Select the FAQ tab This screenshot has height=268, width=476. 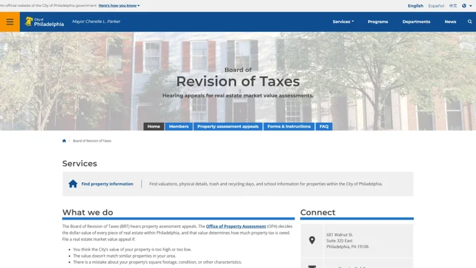point(324,127)
